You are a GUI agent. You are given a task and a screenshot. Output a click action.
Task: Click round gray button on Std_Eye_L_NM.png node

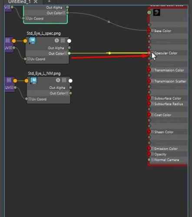coord(58,80)
